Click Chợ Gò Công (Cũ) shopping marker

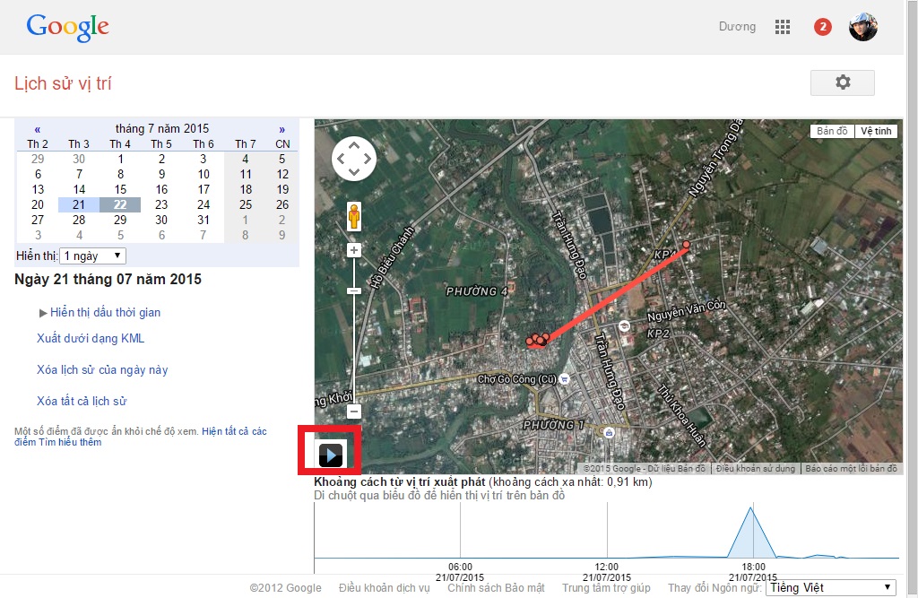(x=564, y=379)
